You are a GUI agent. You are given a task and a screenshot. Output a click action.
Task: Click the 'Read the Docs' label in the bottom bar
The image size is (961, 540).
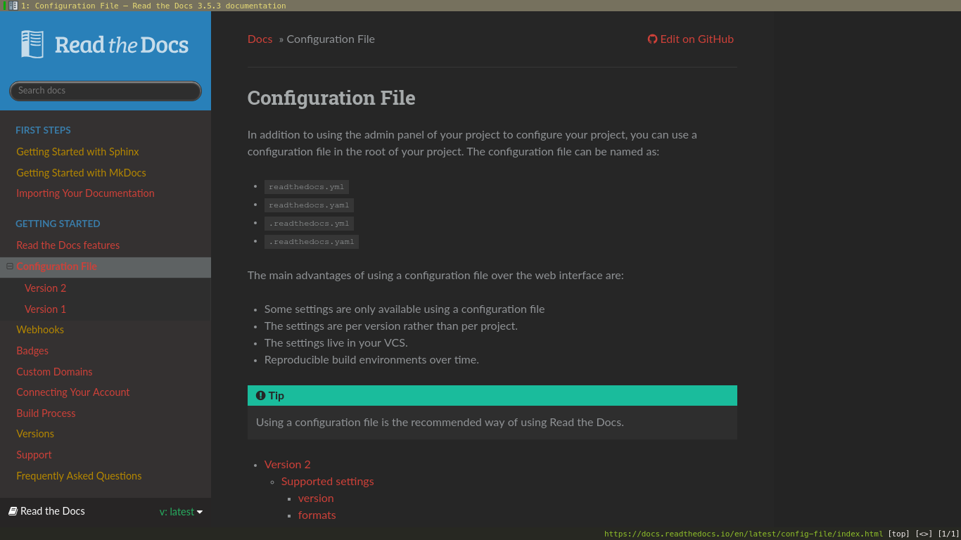pos(53,511)
